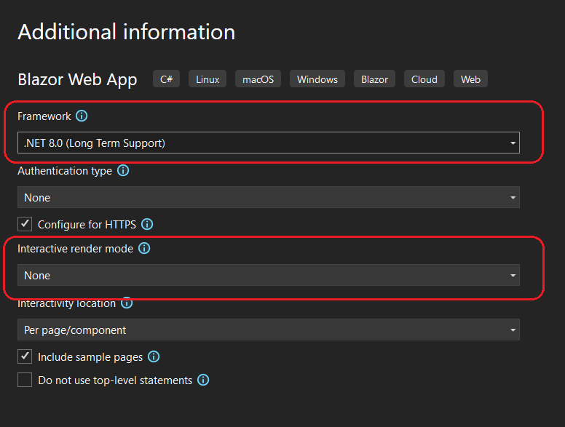The width and height of the screenshot is (565, 427).
Task: Expand the Interactivity location dropdown
Action: point(268,330)
